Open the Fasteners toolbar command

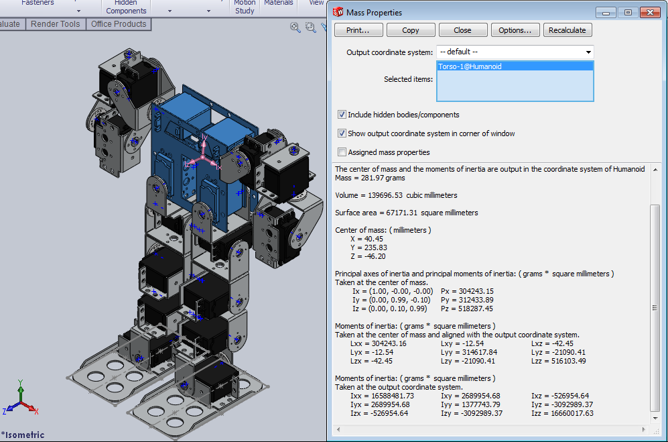(x=38, y=3)
